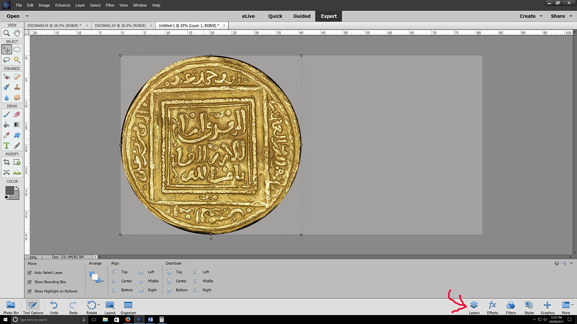577x324 pixels.
Task: Reset default colors icon
Action: [x=7, y=198]
